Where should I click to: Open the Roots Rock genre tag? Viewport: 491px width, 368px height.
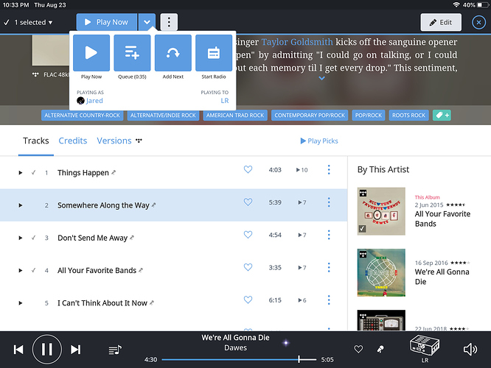tap(408, 115)
